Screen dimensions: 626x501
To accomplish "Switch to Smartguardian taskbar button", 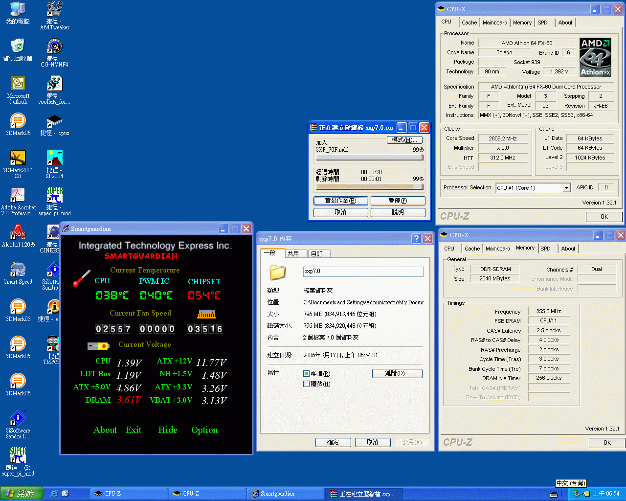I will [x=285, y=494].
